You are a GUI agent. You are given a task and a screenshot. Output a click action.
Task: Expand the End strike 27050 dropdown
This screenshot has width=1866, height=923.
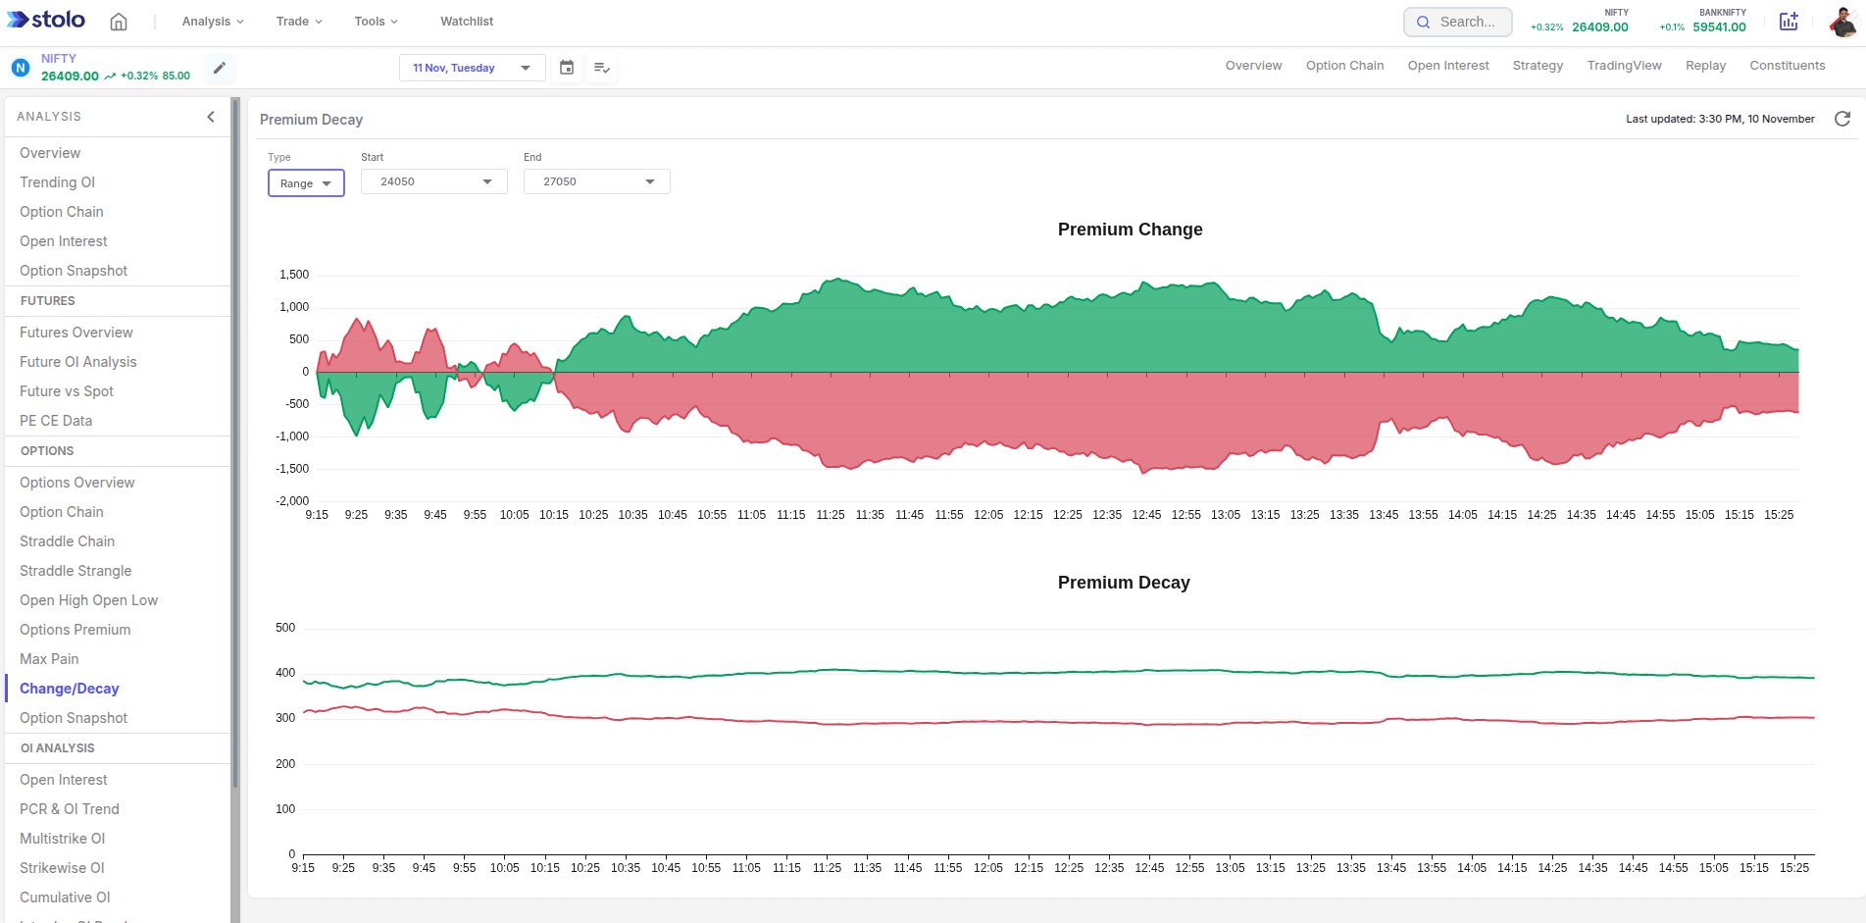[597, 181]
